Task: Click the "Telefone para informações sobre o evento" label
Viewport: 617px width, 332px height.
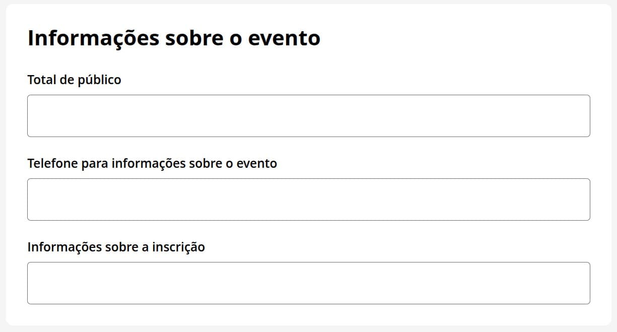Action: pyautogui.click(x=152, y=163)
